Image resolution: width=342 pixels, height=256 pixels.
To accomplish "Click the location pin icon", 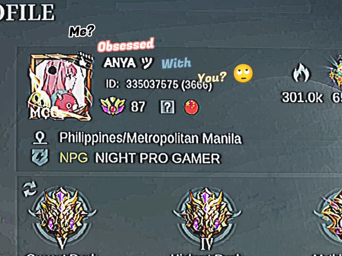I will point(40,138).
